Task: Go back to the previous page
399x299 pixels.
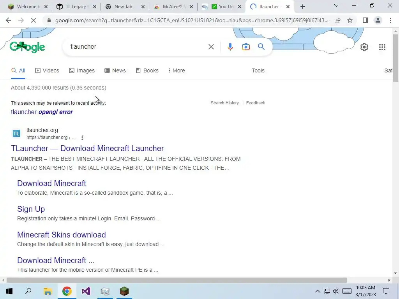Action: tap(9, 20)
